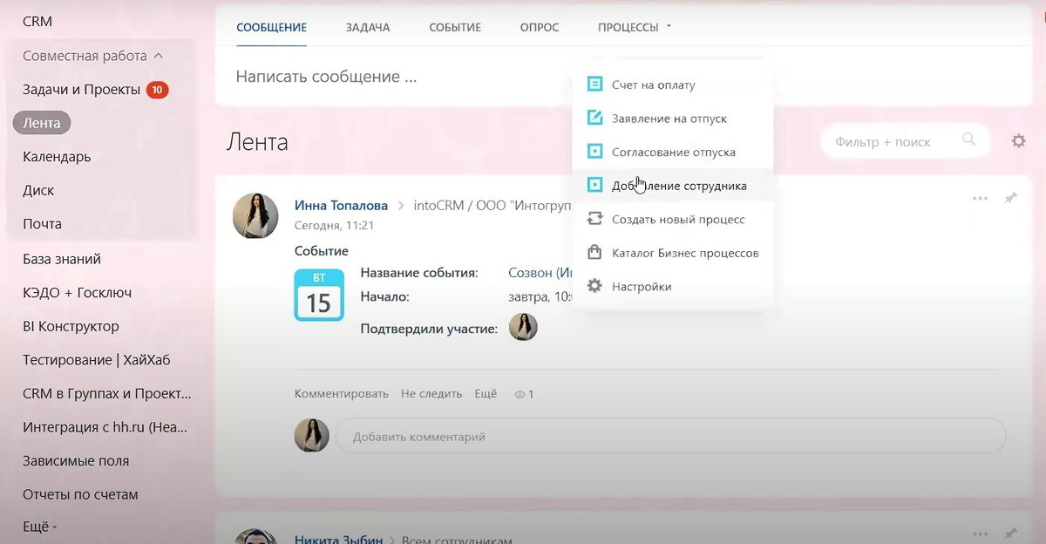
Task: Open the Ещё menu under the post
Action: coord(486,393)
